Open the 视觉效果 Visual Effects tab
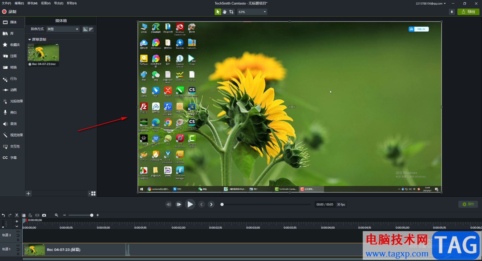 tap(12, 135)
